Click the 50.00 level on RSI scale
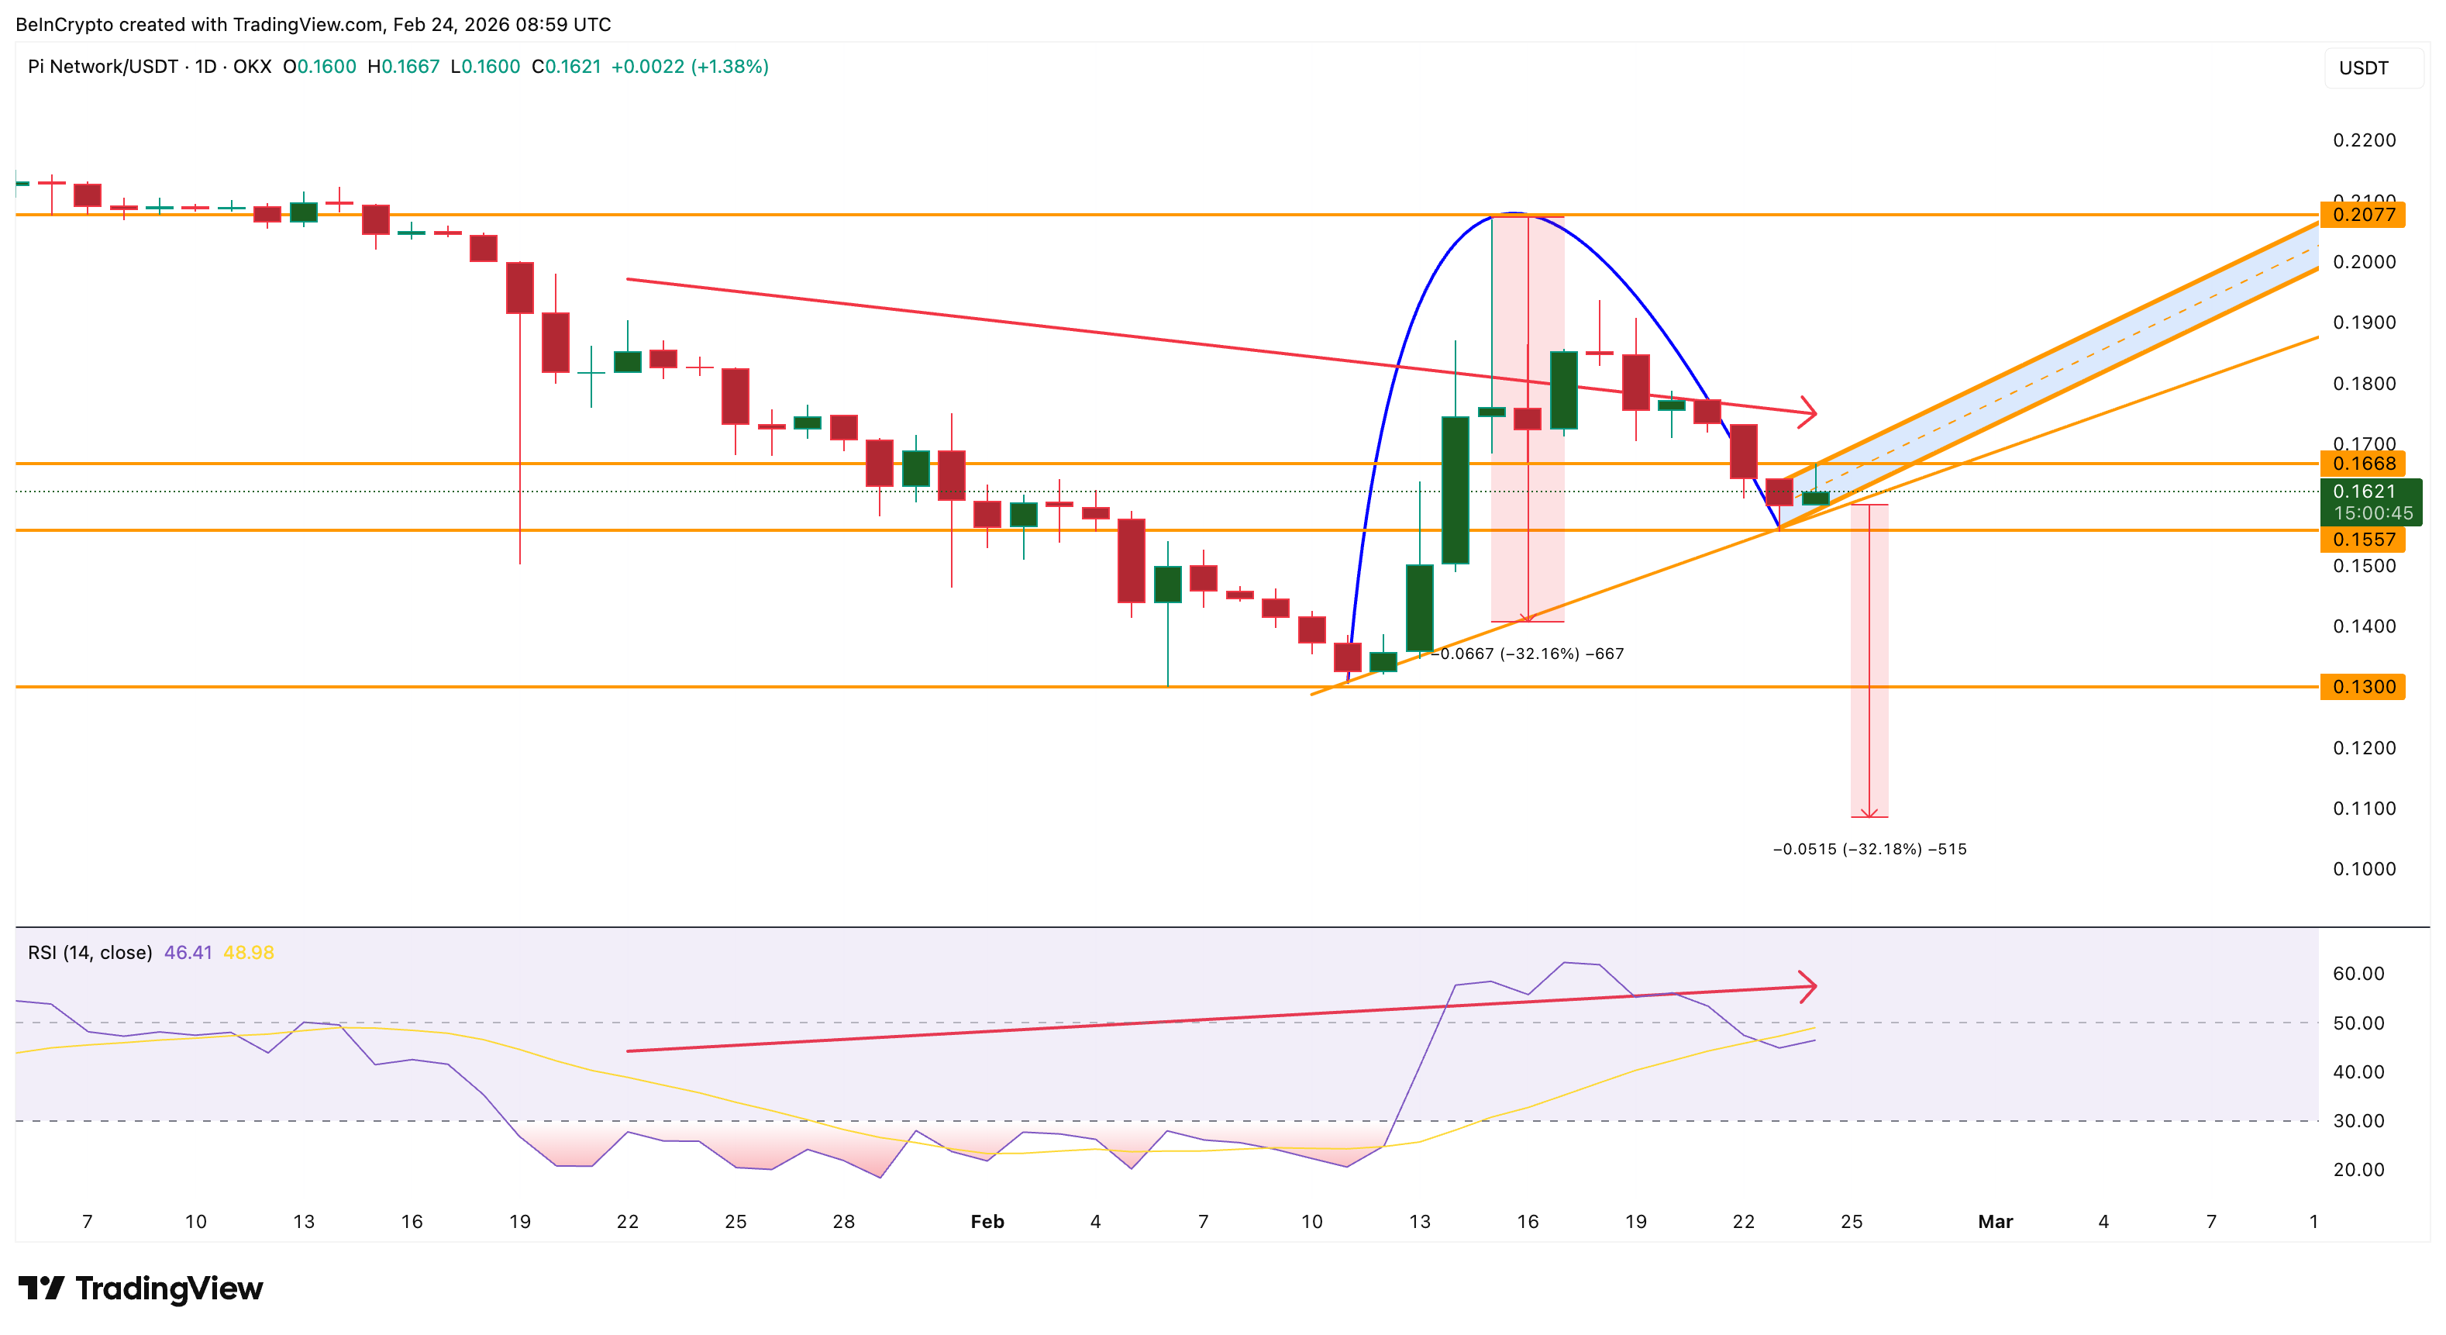The height and width of the screenshot is (1335, 2446). 2358,1023
